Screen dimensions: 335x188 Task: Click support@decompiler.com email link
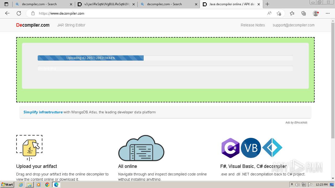coord(294,25)
